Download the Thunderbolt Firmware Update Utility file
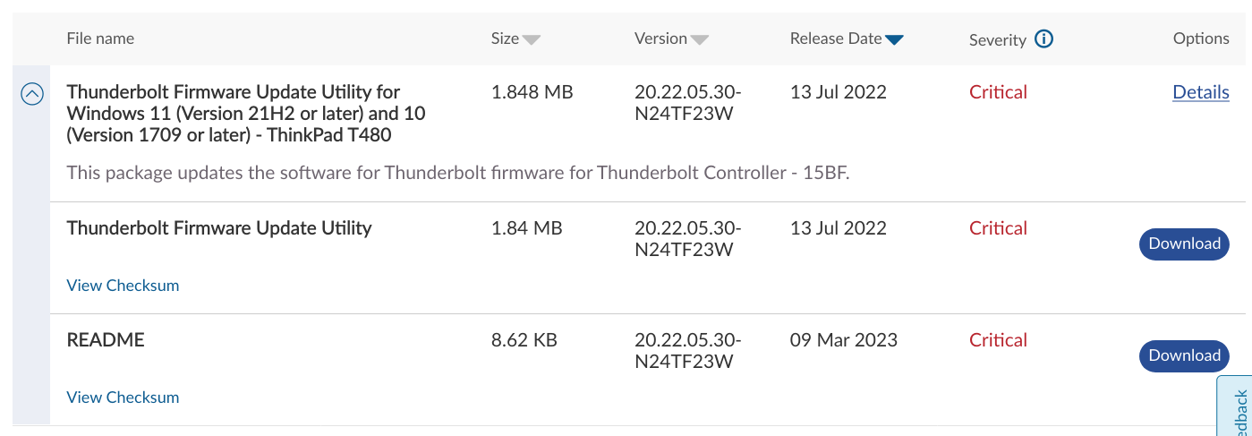The width and height of the screenshot is (1252, 436). coord(1184,244)
